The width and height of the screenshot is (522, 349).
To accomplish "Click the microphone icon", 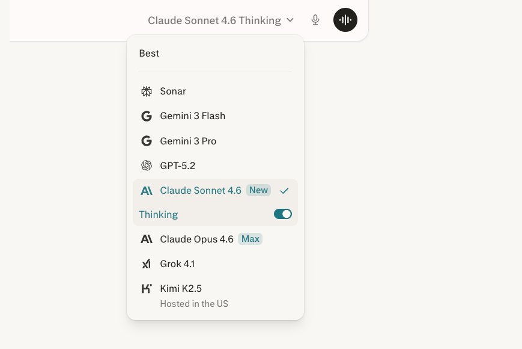I will (315, 19).
